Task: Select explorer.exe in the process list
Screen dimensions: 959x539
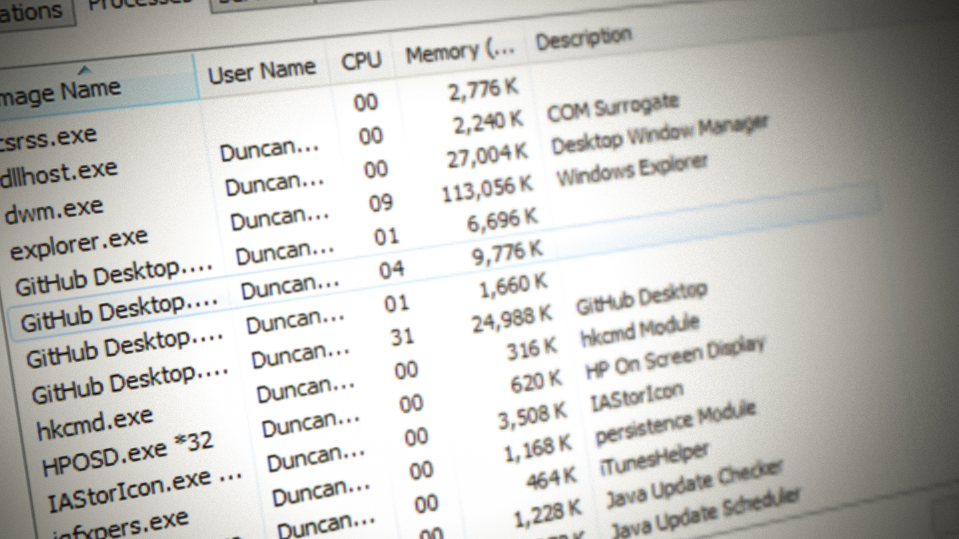Action: (79, 245)
